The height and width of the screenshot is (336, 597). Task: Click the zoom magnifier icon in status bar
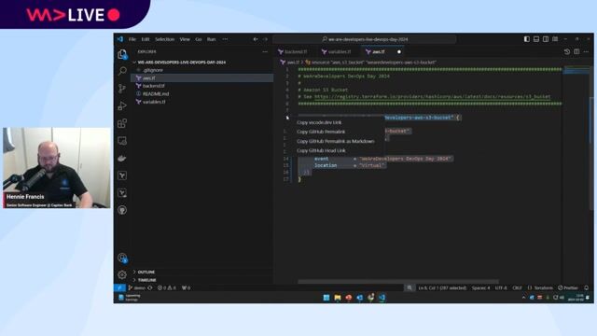pyautogui.click(x=410, y=288)
